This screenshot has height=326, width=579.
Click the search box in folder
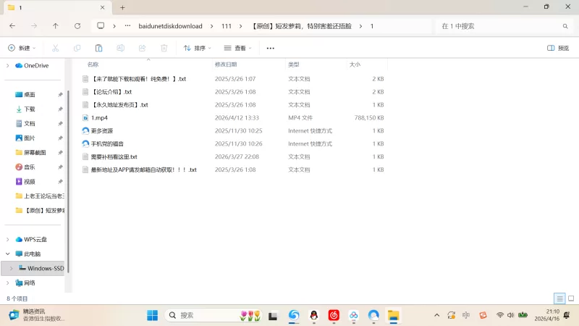(x=499, y=25)
